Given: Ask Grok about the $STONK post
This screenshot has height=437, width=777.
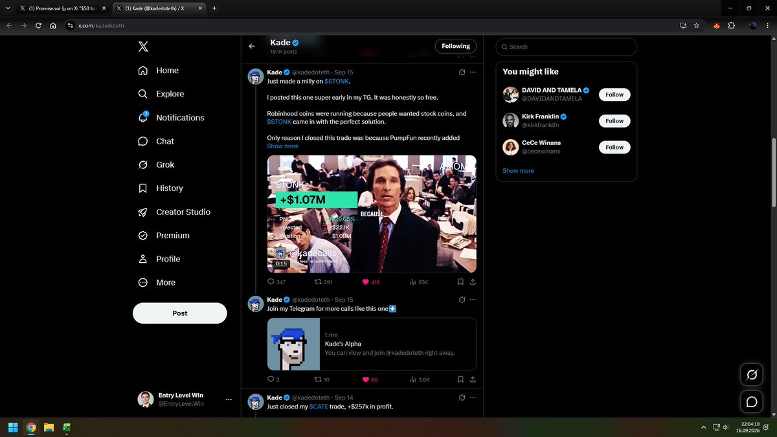Looking at the screenshot, I should click(462, 73).
